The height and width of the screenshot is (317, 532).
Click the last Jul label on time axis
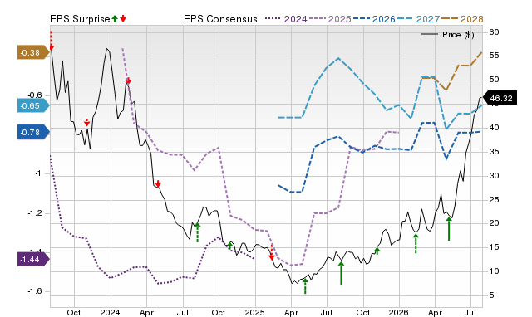(470, 312)
